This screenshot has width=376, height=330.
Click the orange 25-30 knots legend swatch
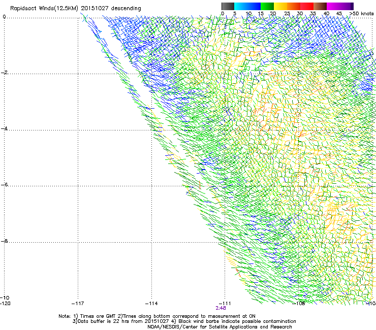click(294, 6)
